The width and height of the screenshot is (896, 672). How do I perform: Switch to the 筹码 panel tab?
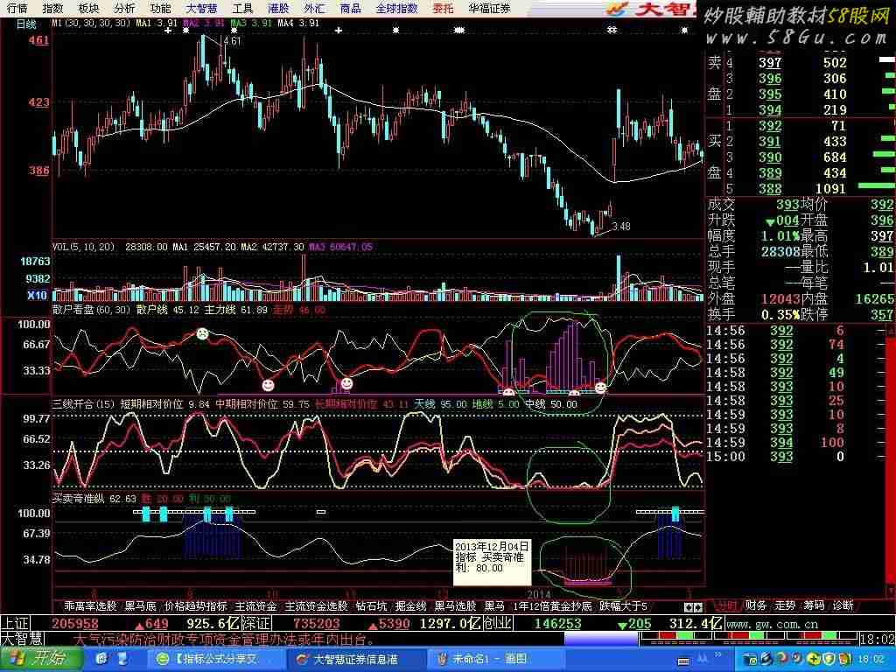tap(814, 605)
